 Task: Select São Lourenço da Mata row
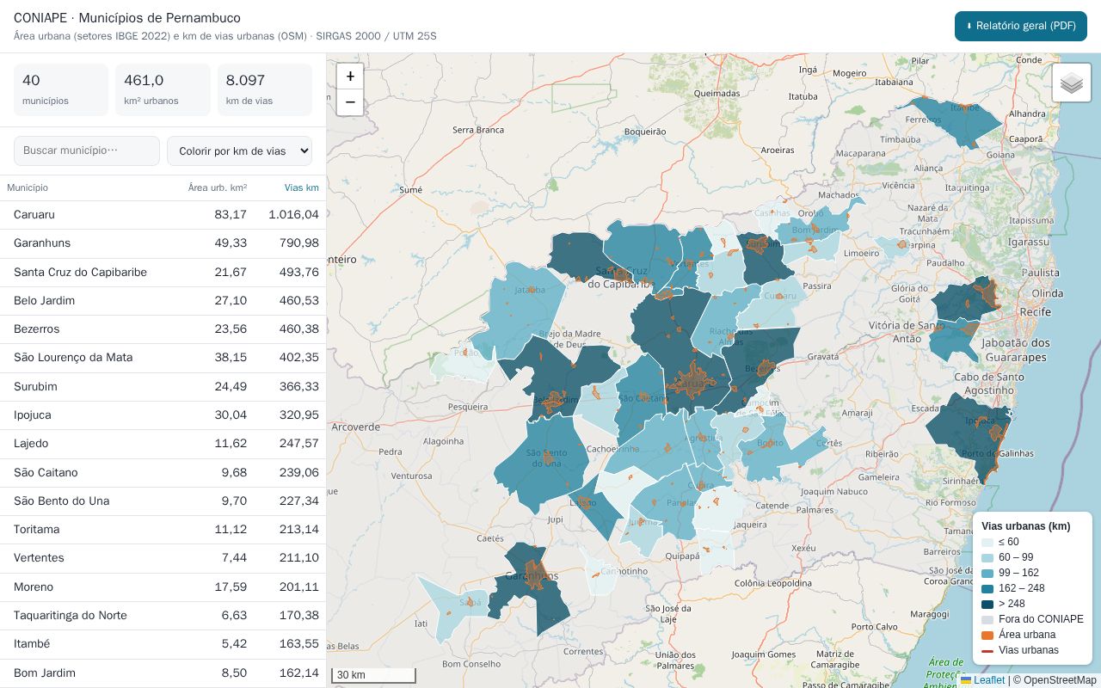click(x=163, y=357)
